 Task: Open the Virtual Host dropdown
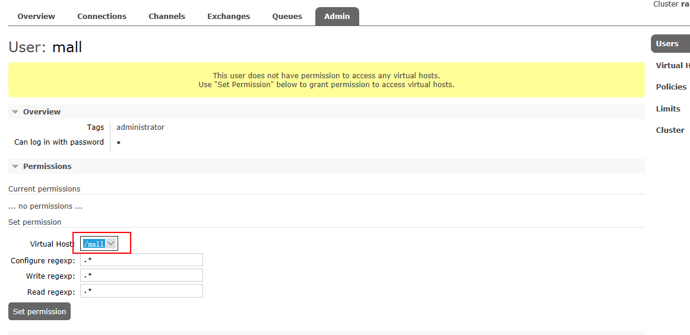[99, 244]
